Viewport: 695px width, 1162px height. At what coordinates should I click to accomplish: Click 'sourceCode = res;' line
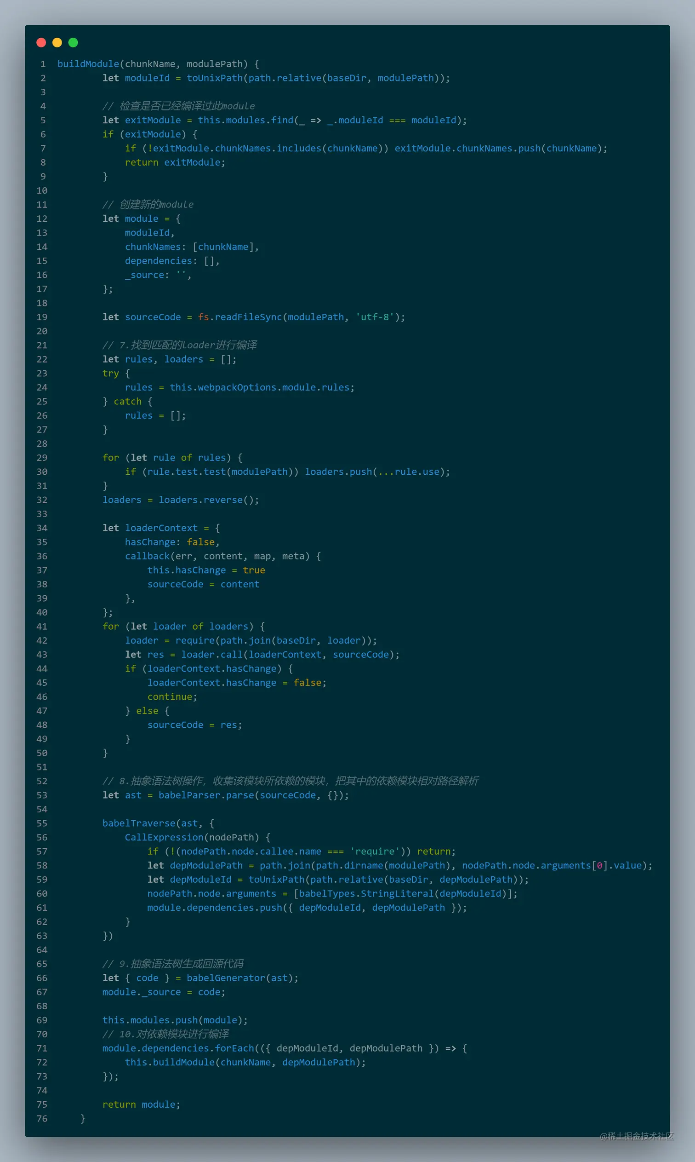(195, 725)
